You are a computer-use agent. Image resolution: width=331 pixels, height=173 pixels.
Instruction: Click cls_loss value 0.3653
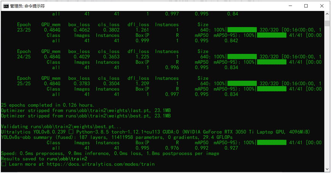(x=112, y=57)
